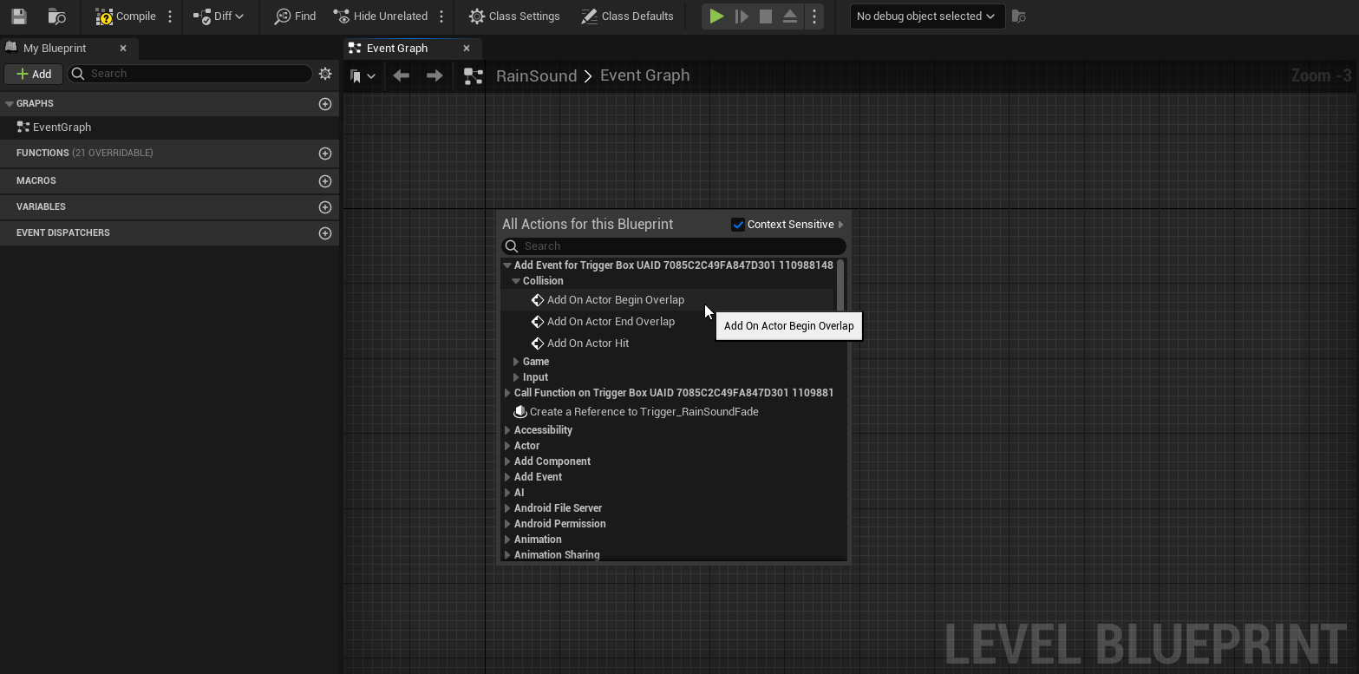Open Class Settings
This screenshot has width=1359, height=674.
point(514,16)
